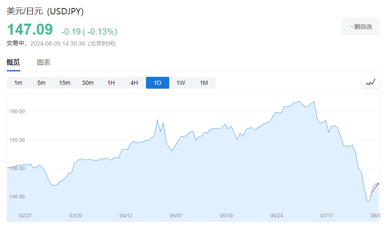
Task: Switch chart to 1W interval
Action: [181, 83]
